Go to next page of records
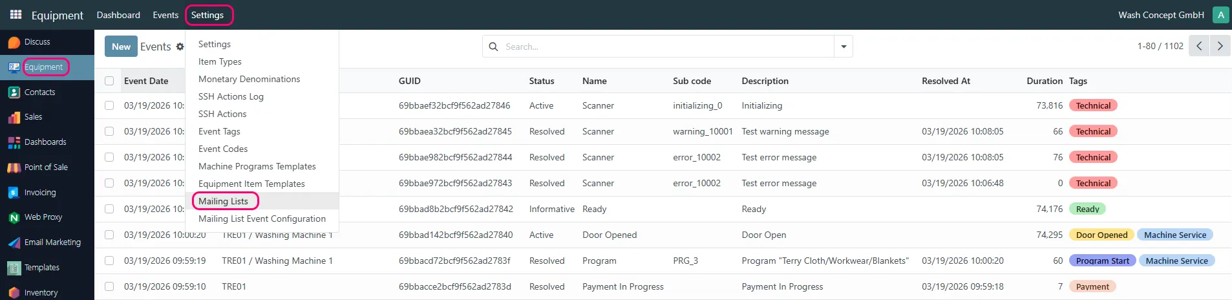Viewport: 1232px width, 300px height. click(1220, 46)
